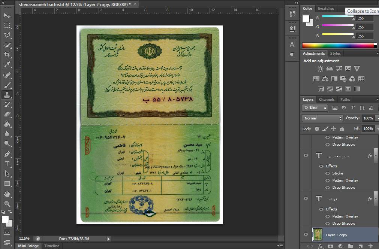
Task: Select the Crop tool
Action: 7,55
